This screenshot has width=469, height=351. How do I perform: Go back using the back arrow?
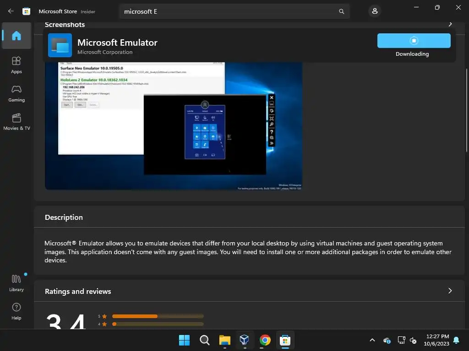click(11, 11)
